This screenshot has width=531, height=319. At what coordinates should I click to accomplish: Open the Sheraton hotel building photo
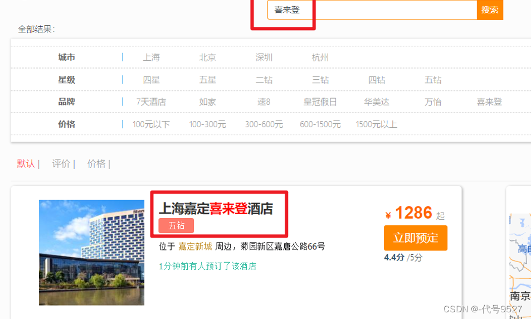(91, 253)
